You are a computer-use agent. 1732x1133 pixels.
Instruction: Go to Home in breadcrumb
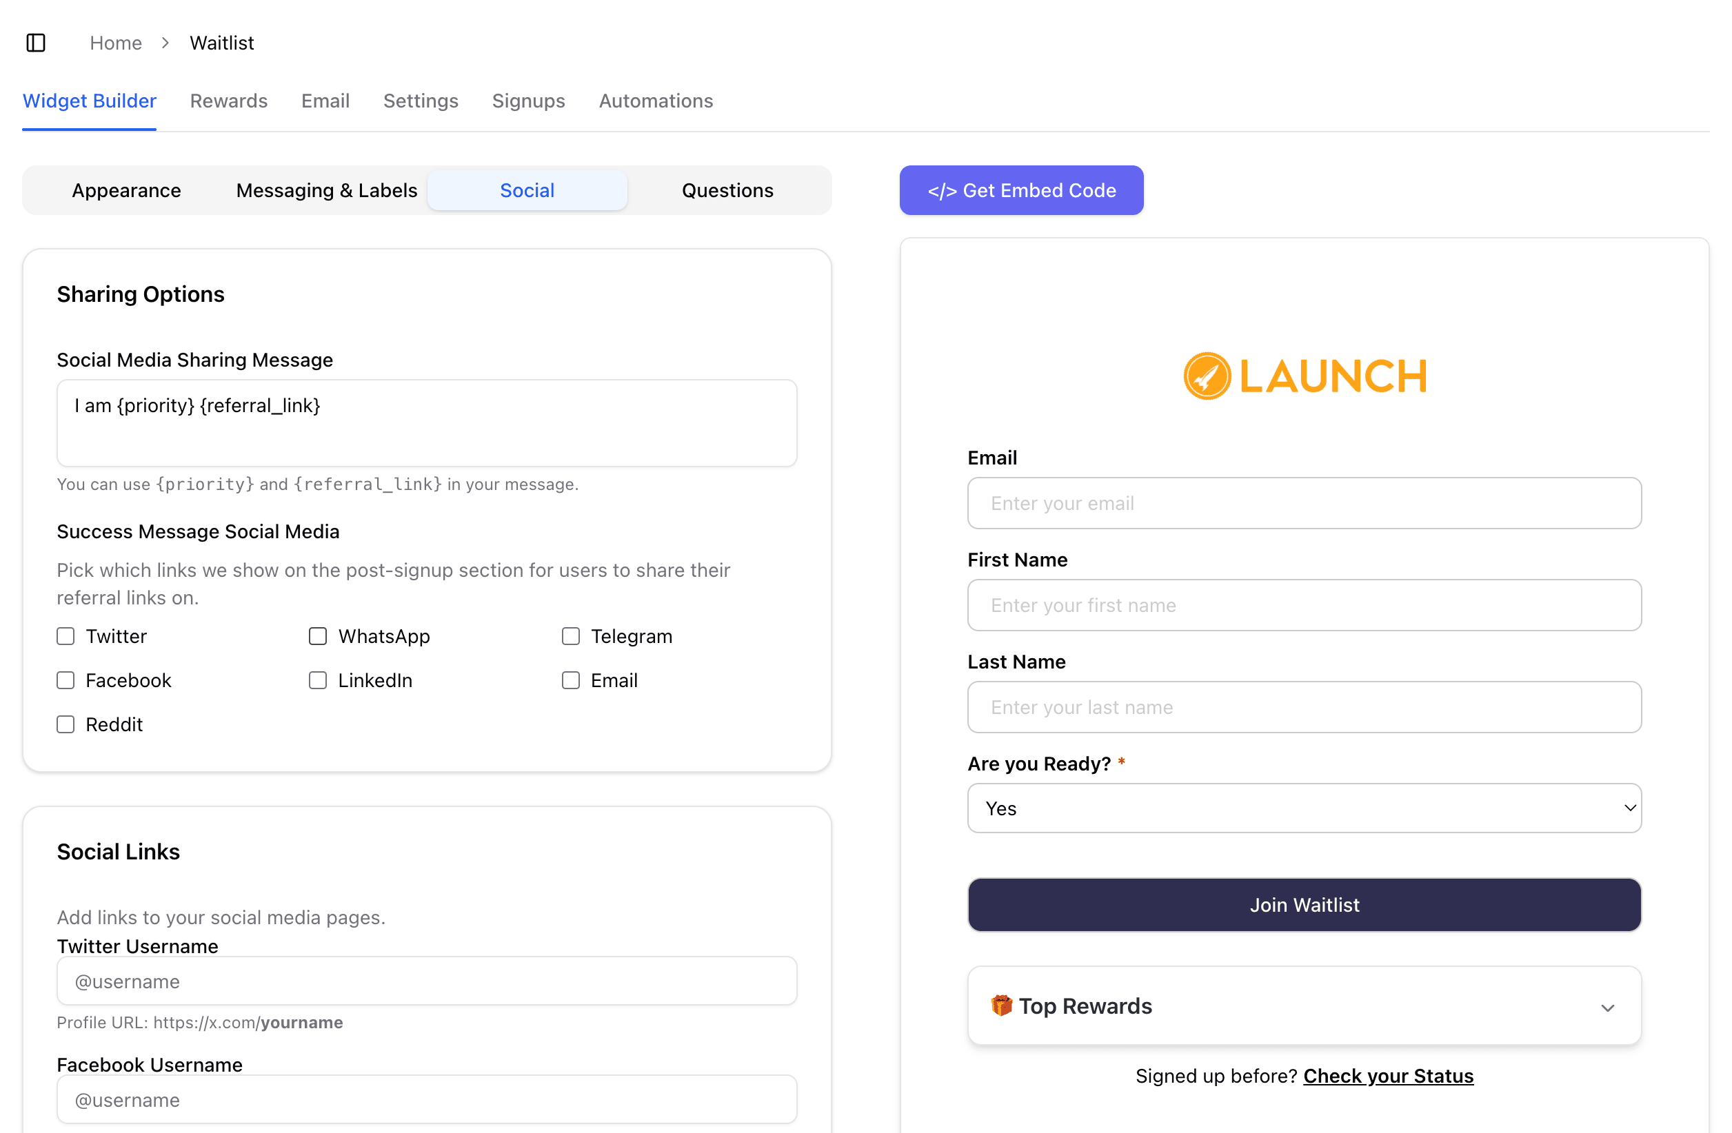(115, 43)
